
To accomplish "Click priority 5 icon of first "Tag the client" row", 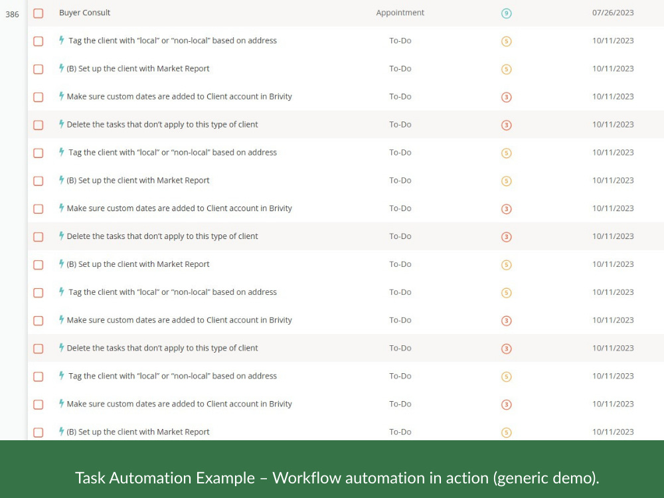I will click(x=506, y=41).
